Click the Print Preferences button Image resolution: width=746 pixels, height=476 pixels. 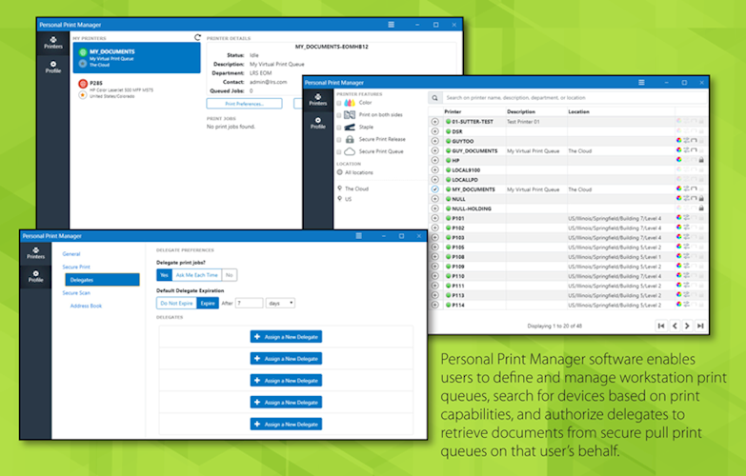244,104
